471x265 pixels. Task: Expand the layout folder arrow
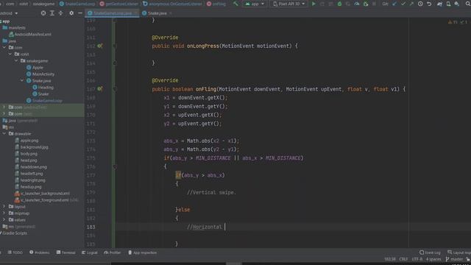click(4, 207)
